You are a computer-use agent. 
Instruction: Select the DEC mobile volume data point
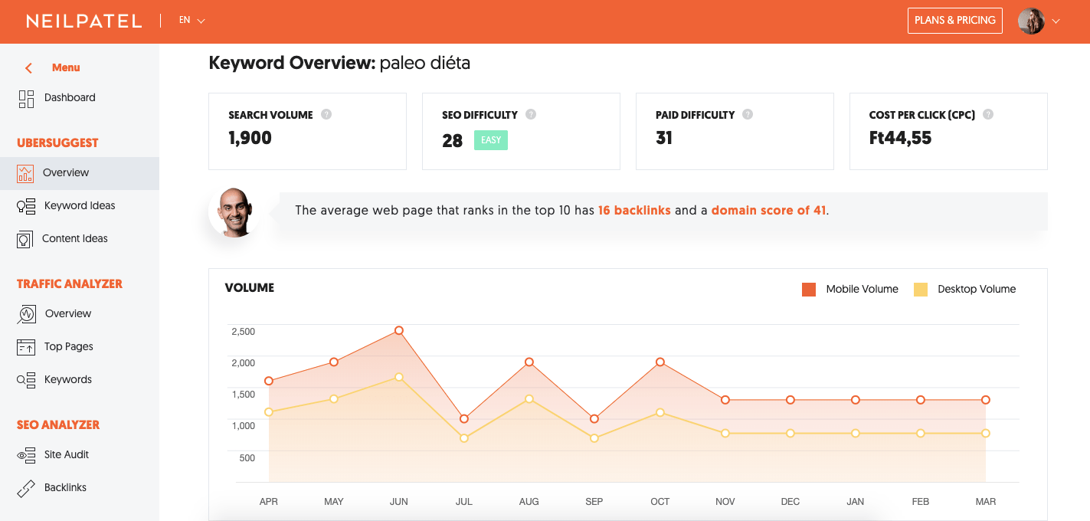click(x=790, y=400)
